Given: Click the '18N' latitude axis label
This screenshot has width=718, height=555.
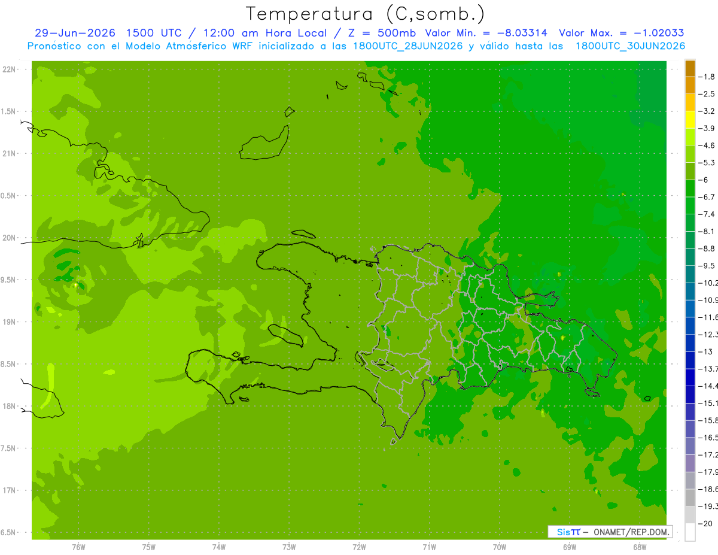Looking at the screenshot, I should click(10, 406).
